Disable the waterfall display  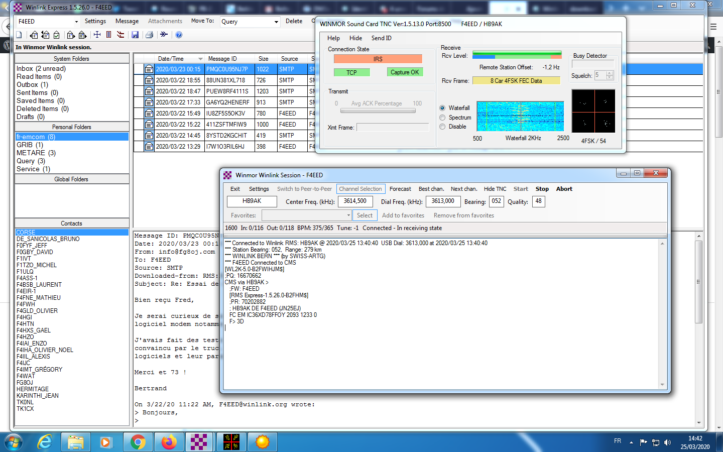tap(442, 127)
